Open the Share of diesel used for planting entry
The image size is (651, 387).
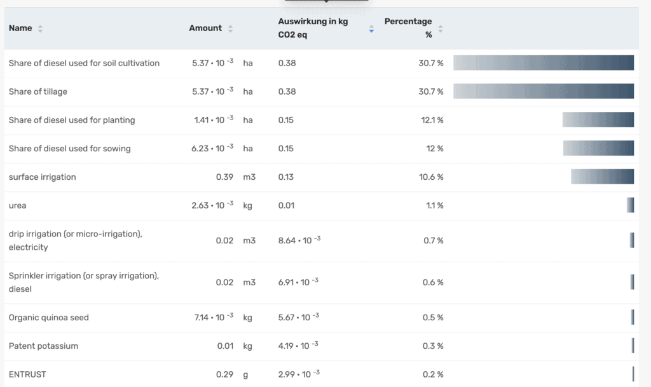click(72, 120)
